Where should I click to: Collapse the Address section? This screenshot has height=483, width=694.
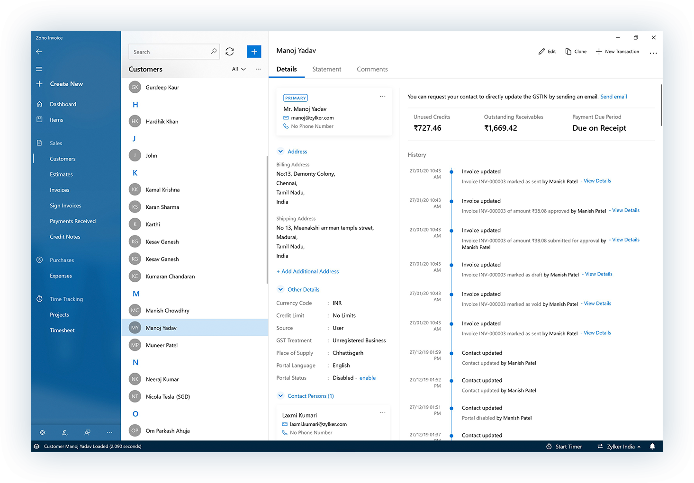pyautogui.click(x=280, y=151)
